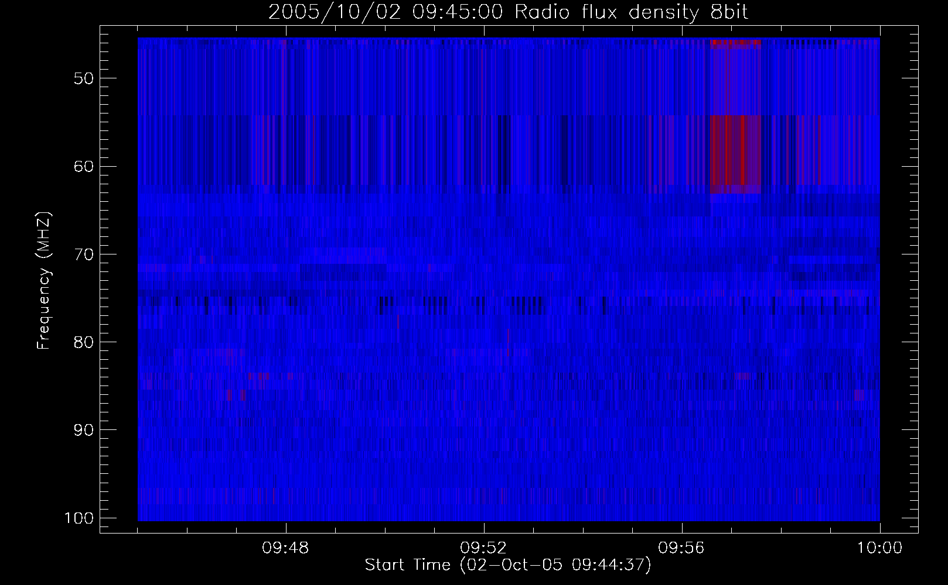948x585 pixels.
Task: Click the "Frequency (MHZ)" axis label
Action: 44,281
